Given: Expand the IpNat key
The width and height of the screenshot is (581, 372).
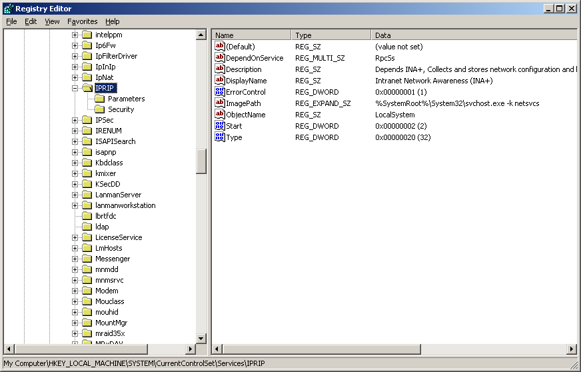Looking at the screenshot, I should click(x=75, y=77).
